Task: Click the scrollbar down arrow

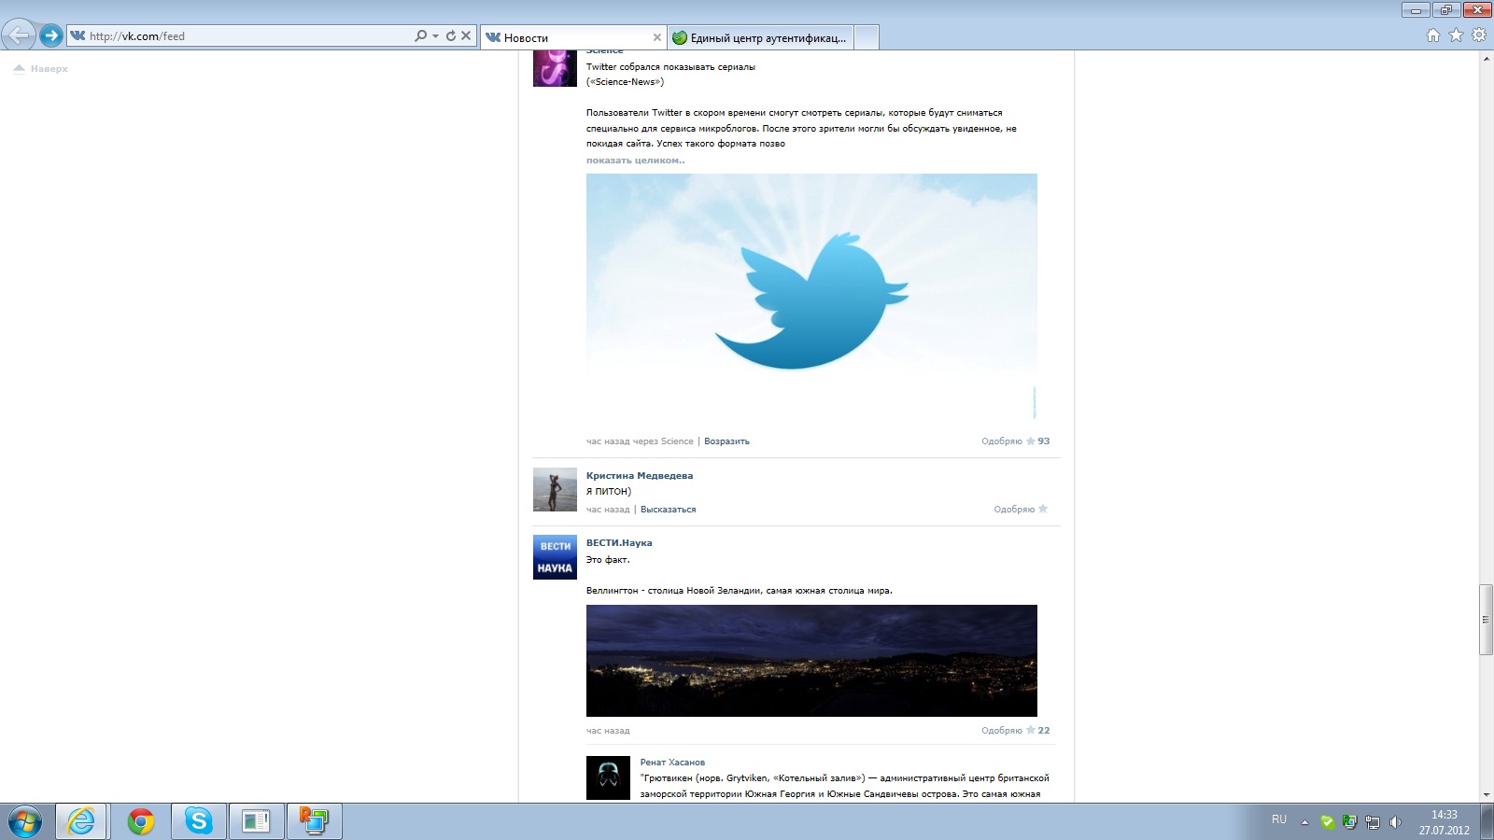Action: tap(1486, 795)
